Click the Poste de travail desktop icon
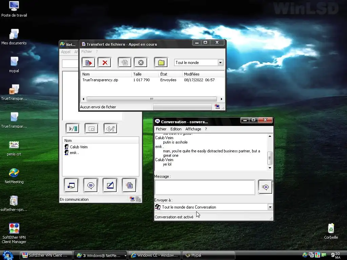Viewport: 347px width, 260px height. click(x=14, y=9)
